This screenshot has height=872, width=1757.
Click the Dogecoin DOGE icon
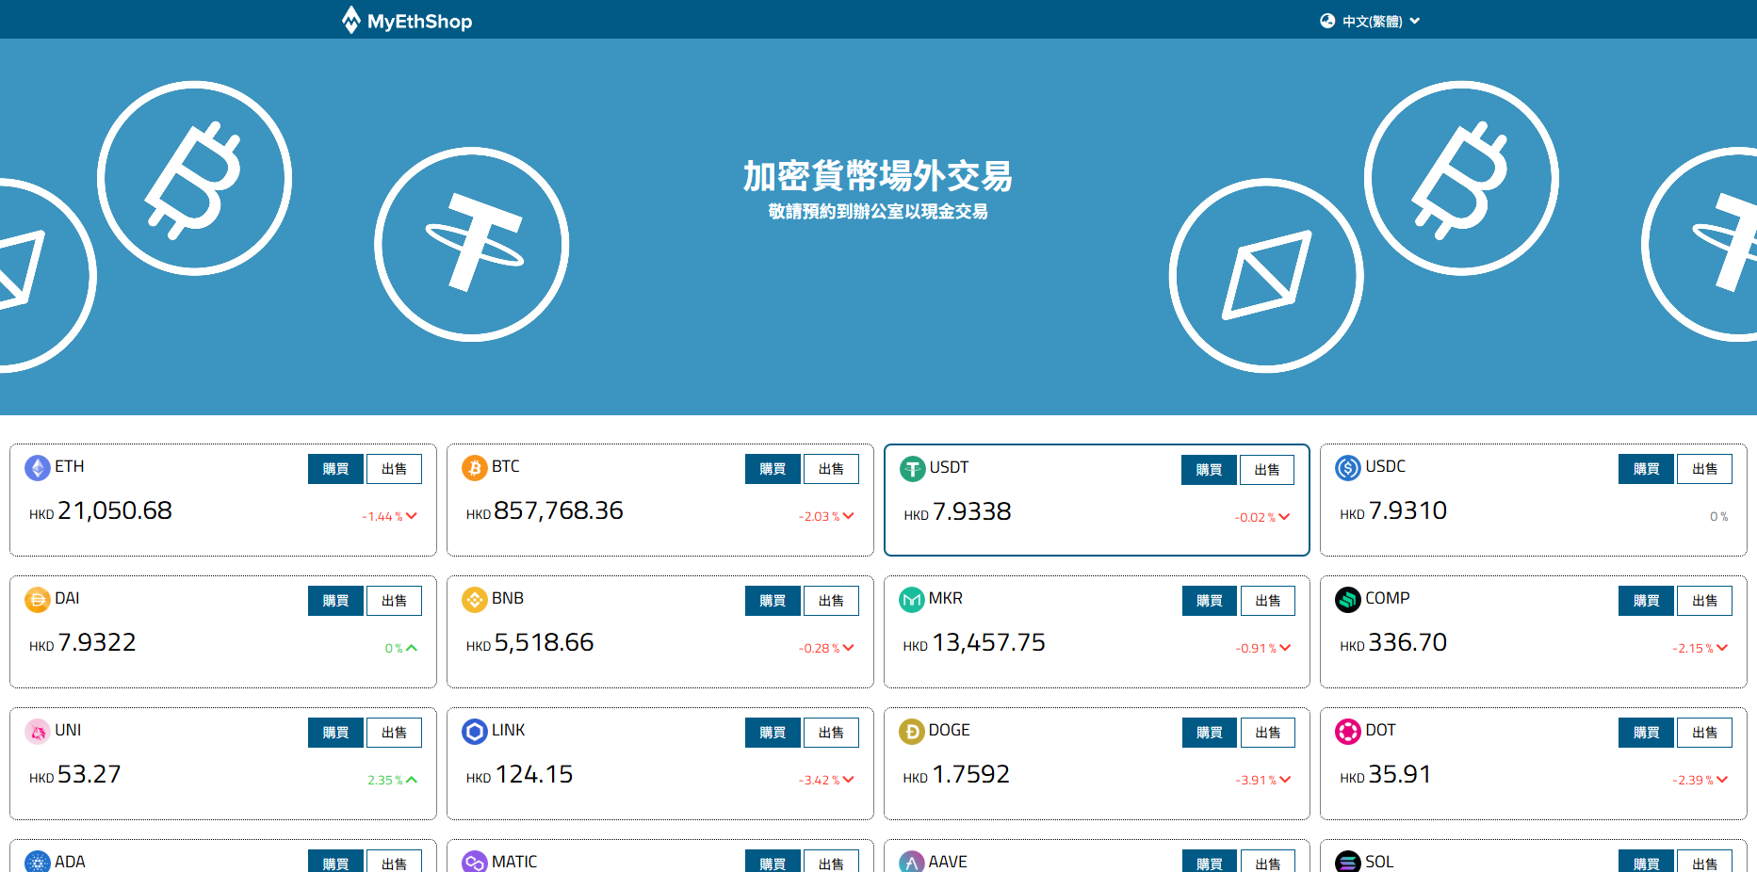point(912,732)
